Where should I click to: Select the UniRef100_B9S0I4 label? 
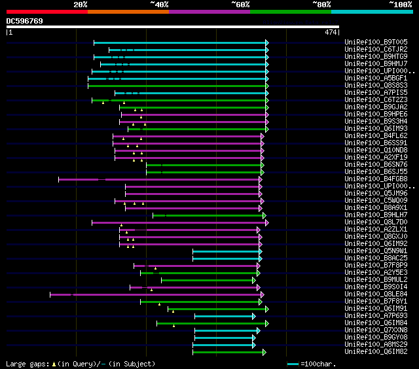376,287
